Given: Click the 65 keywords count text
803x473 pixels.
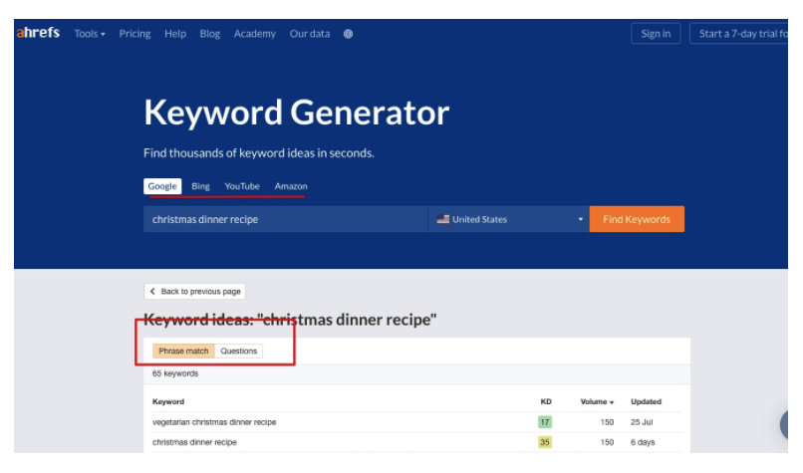Looking at the screenshot, I should click(x=175, y=373).
